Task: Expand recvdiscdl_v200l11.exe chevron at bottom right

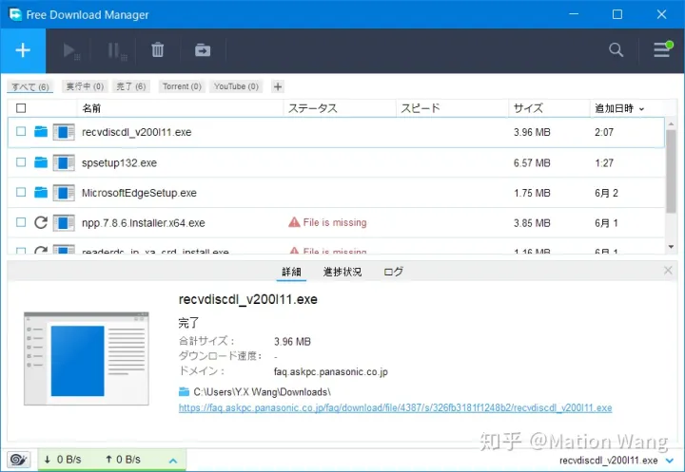Action: point(670,461)
